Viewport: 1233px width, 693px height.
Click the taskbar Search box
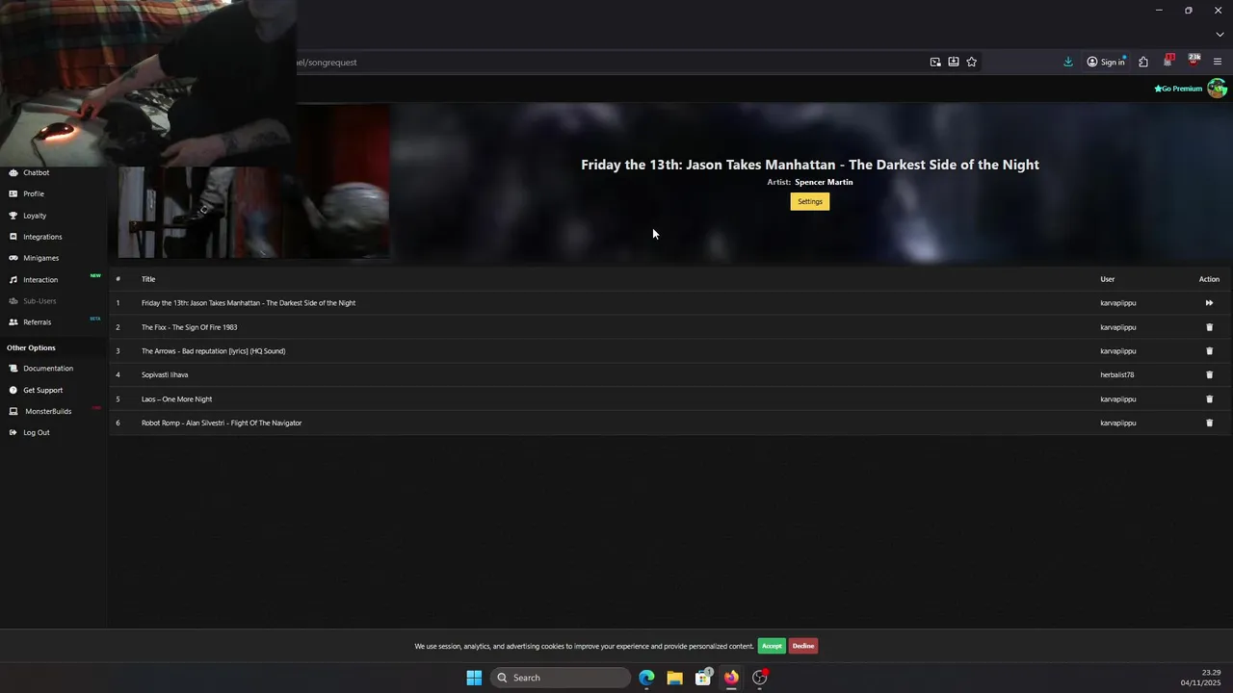[x=561, y=678]
